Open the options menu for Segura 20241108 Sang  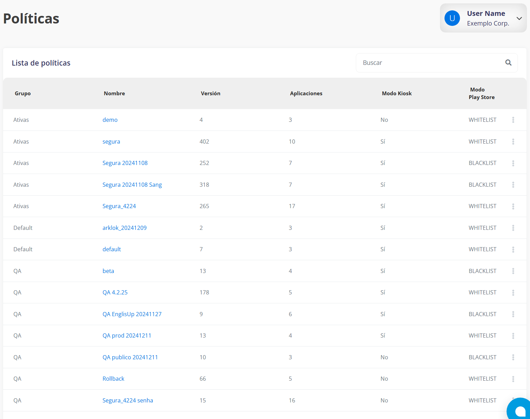point(513,185)
